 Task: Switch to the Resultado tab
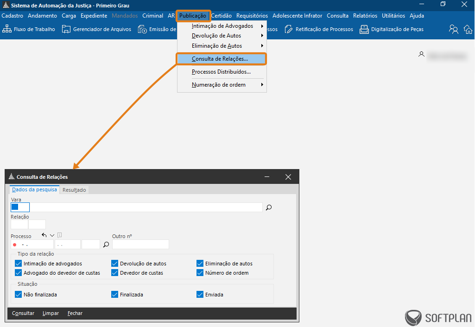coord(74,190)
